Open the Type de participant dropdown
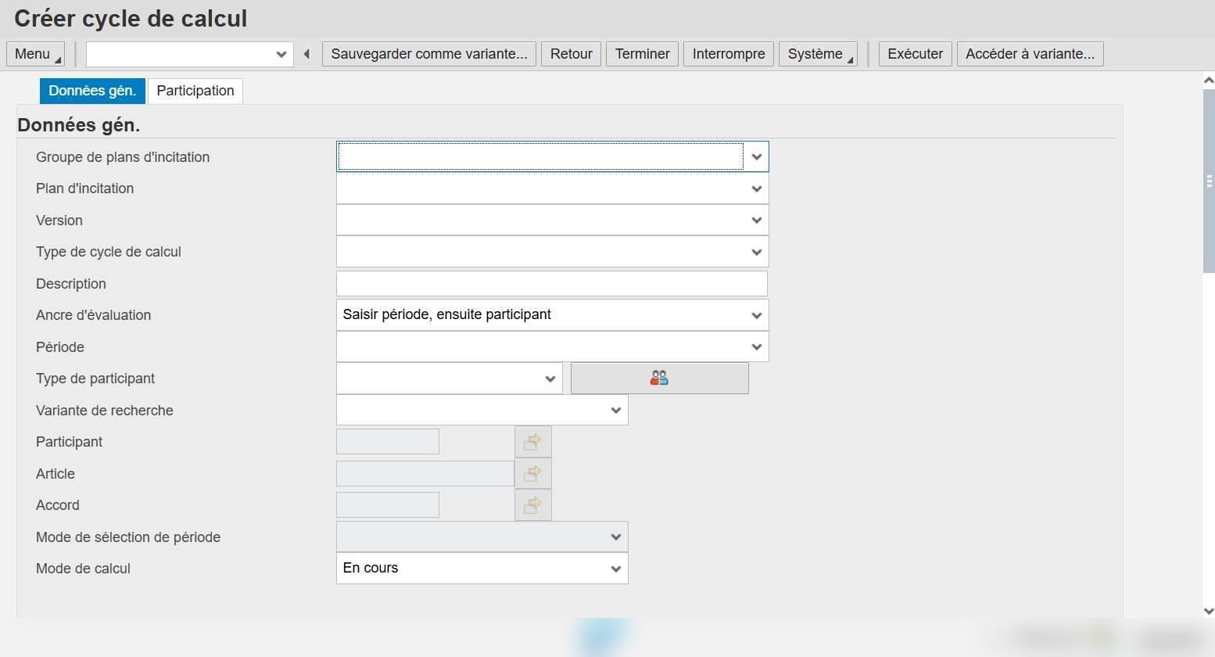The width and height of the screenshot is (1215, 657). (550, 379)
